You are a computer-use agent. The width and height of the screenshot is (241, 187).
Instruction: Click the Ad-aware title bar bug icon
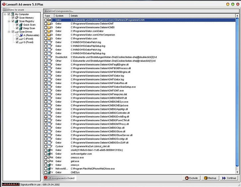[4, 4]
